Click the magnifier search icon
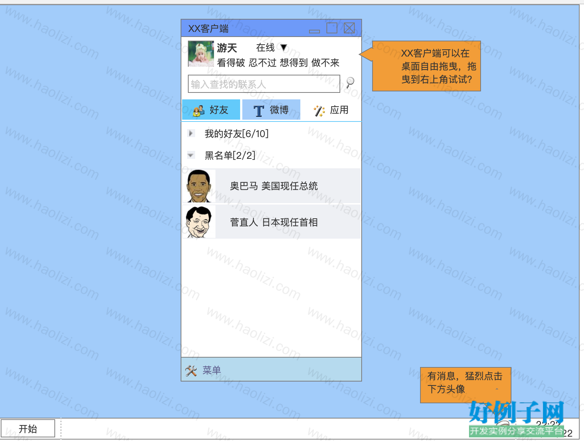This screenshot has width=584, height=441. click(x=350, y=83)
